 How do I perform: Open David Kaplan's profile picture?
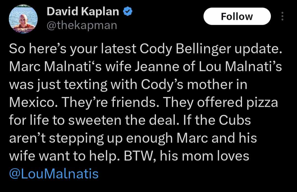pyautogui.click(x=23, y=19)
